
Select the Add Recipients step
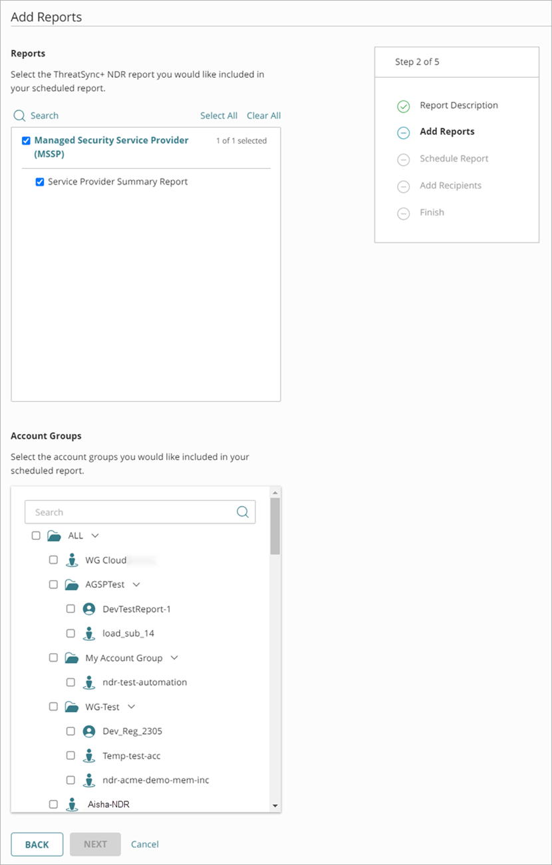point(450,185)
